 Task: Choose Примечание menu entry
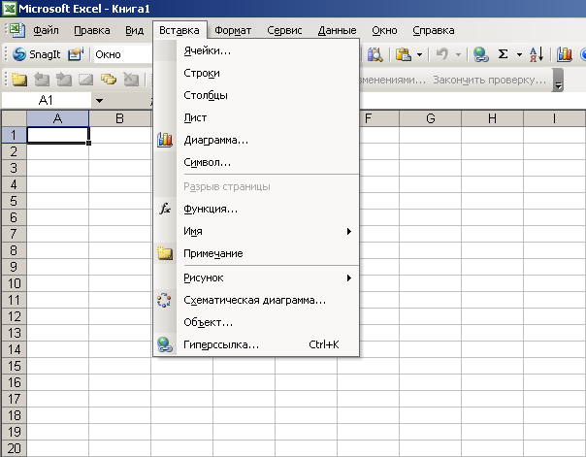(256, 253)
